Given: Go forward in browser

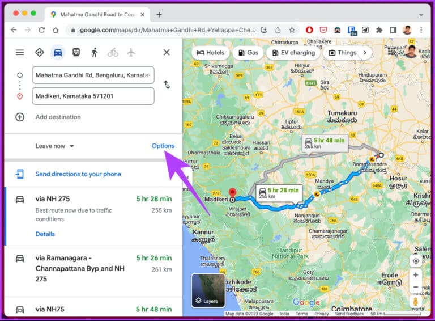Looking at the screenshot, I should point(27,30).
